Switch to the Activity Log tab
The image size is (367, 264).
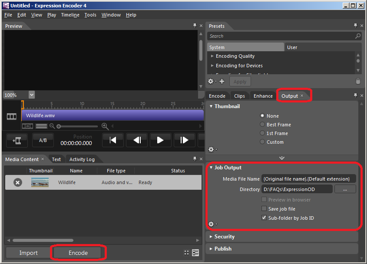coord(82,159)
